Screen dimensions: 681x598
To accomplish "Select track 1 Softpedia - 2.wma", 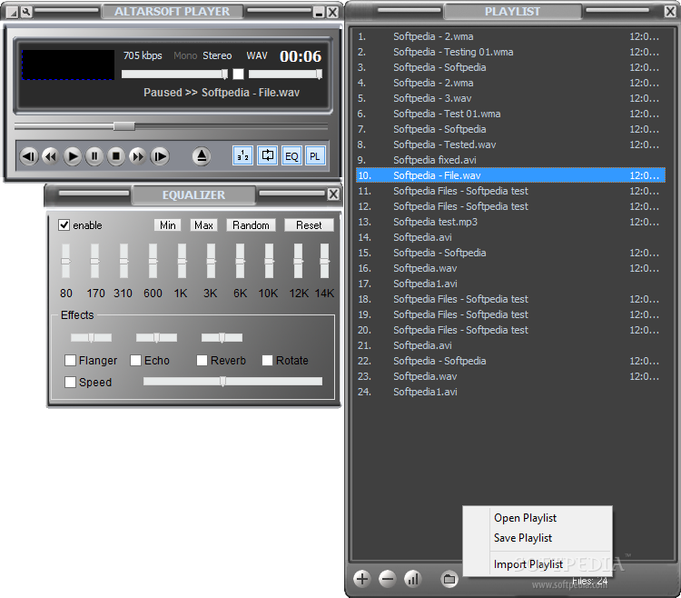I will click(x=510, y=36).
